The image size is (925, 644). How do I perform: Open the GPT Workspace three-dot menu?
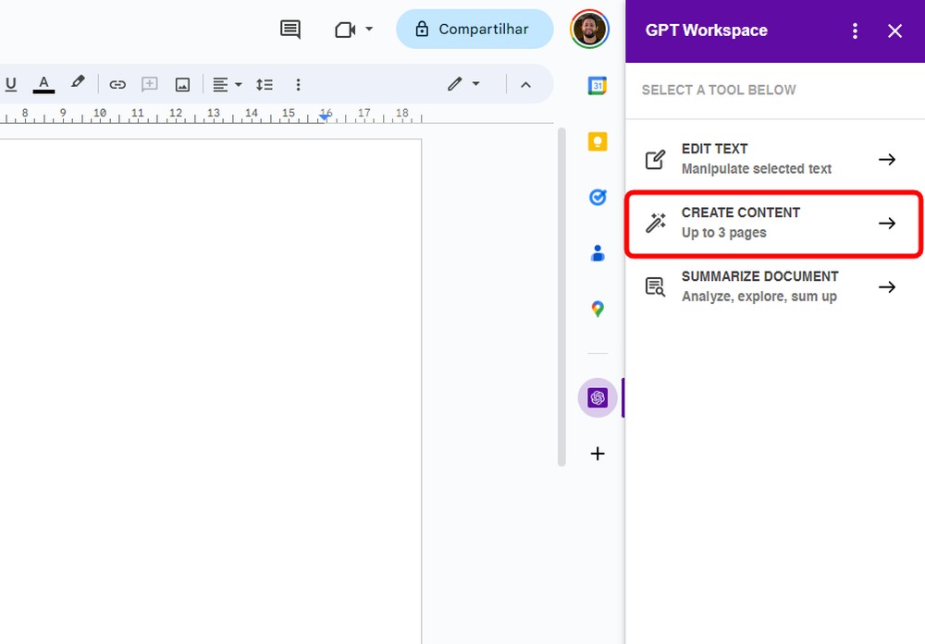point(855,30)
